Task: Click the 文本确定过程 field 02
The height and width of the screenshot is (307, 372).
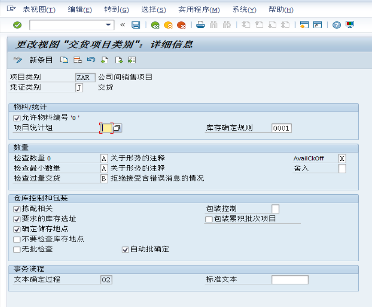Action: pyautogui.click(x=106, y=280)
